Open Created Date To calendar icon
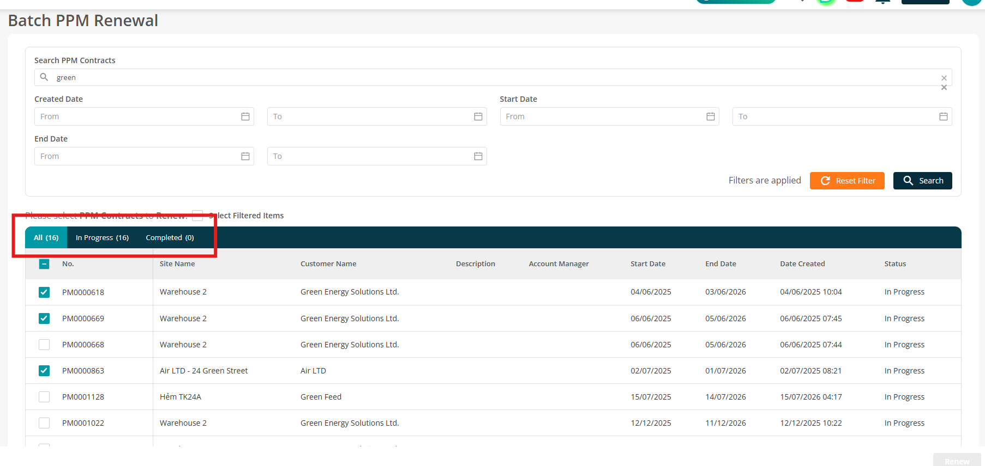Image resolution: width=985 pixels, height=466 pixels. (x=478, y=116)
